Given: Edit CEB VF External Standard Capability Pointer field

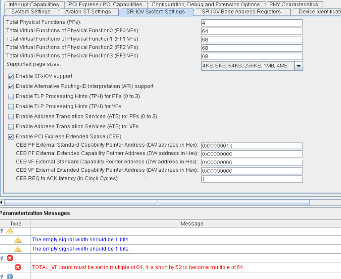Looking at the screenshot, I should point(252,162).
